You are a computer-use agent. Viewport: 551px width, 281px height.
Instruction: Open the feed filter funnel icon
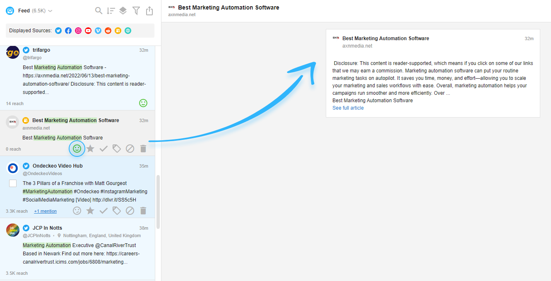[136, 11]
